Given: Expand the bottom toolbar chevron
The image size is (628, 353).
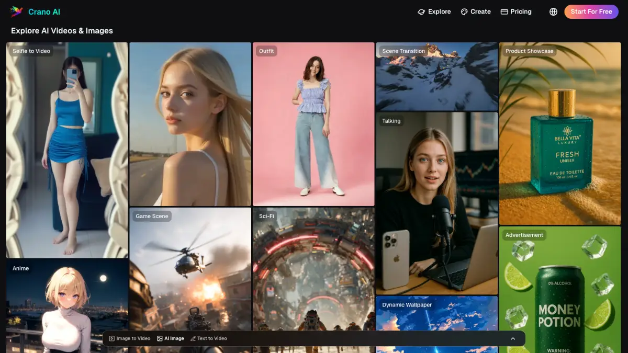Looking at the screenshot, I should pos(513,338).
